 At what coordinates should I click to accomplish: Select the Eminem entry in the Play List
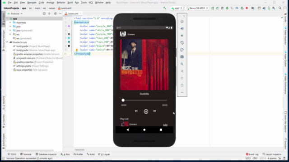coord(144,124)
